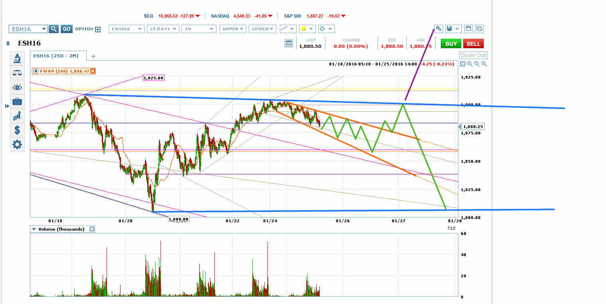This screenshot has height=304, width=606.
Task: Click the OPTION label
Action: [x=84, y=29]
